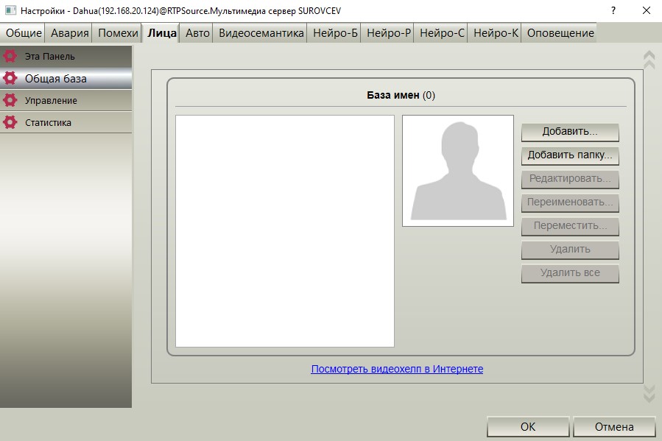Select Общая база in the sidebar
Screen dimensions: 662x441
point(66,79)
